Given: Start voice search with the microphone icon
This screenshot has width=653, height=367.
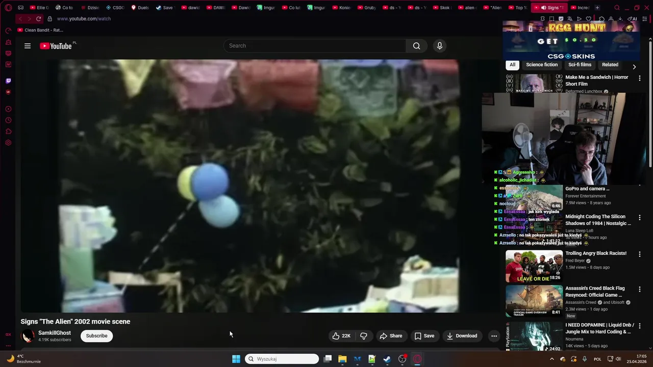Looking at the screenshot, I should point(440,46).
